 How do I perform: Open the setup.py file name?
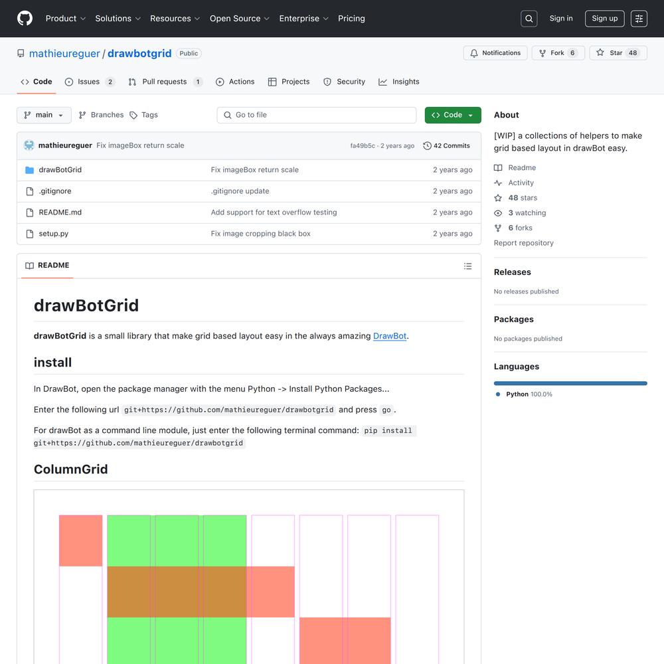coord(53,234)
